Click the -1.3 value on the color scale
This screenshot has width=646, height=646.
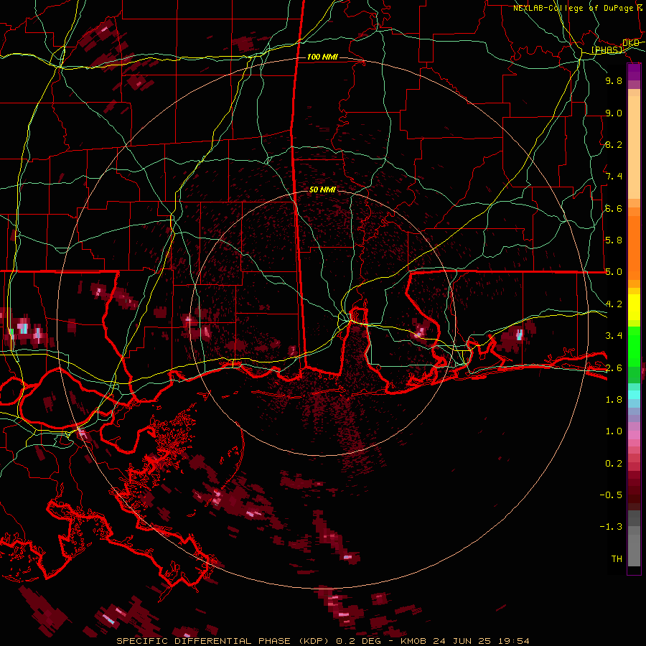click(x=611, y=527)
